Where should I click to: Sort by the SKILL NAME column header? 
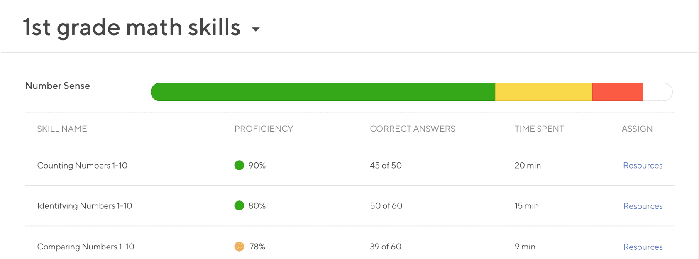(x=62, y=129)
